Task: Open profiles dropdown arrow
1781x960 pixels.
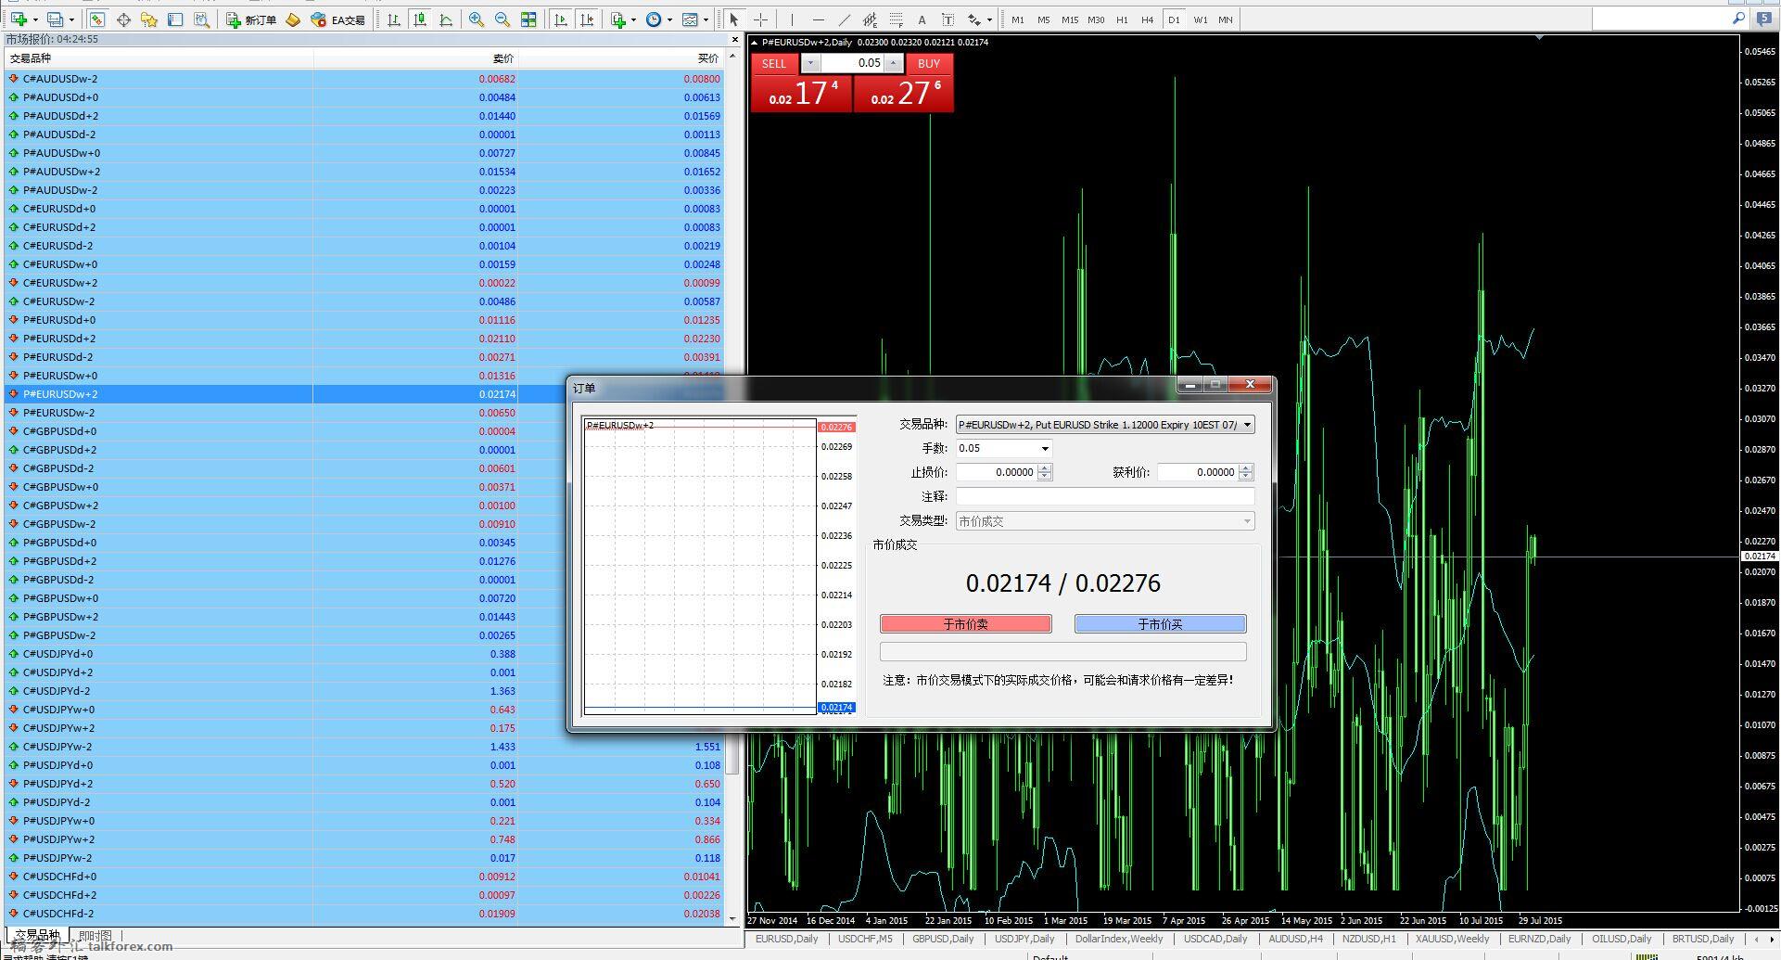Action: tap(71, 19)
